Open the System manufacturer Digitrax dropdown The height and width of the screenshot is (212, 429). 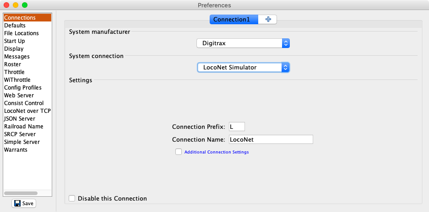click(x=243, y=43)
